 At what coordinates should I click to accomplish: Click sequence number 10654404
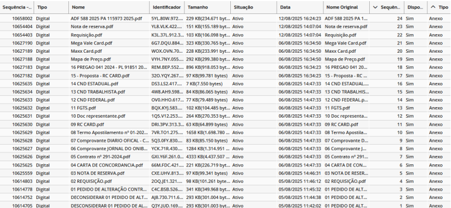click(x=22, y=26)
